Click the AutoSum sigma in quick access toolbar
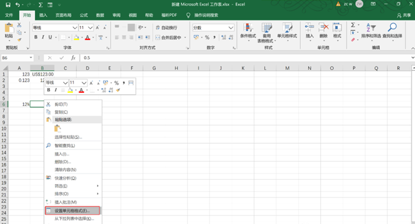 [41, 5]
